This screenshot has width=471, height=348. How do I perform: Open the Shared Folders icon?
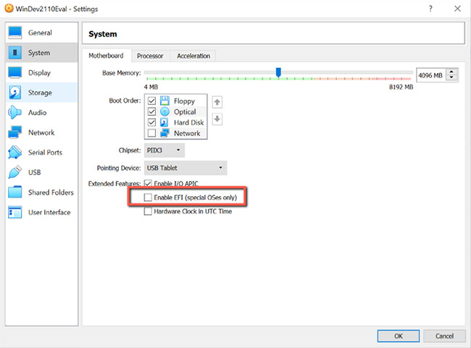(14, 192)
